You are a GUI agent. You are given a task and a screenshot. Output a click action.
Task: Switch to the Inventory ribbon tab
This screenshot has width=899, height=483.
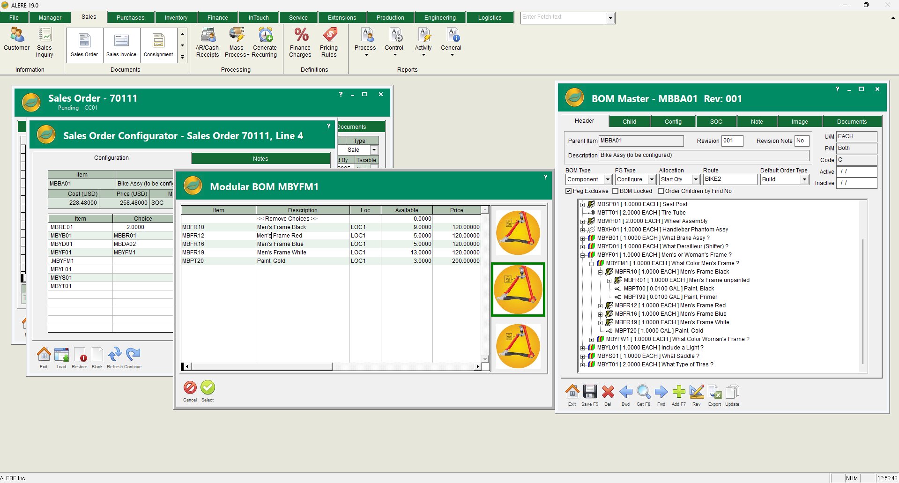tap(176, 18)
